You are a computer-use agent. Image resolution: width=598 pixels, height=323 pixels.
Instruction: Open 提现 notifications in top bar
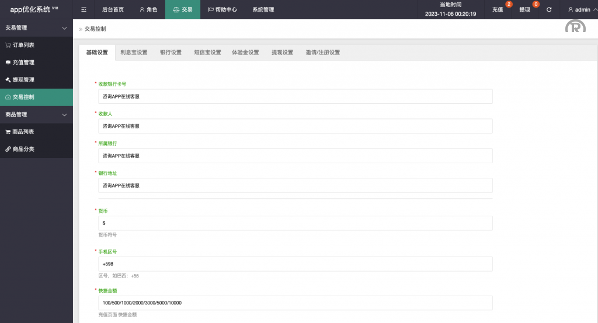coord(525,10)
